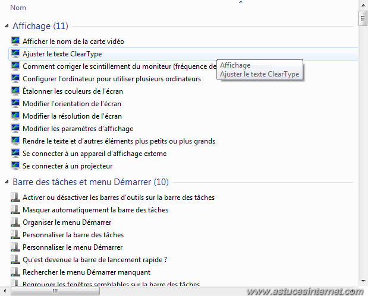Open Comment corriger le scintillement du moniteur
This screenshot has height=296, width=368.
click(119, 66)
